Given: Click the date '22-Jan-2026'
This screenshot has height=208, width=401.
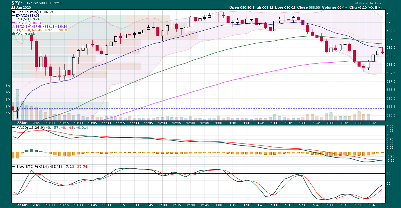Looking at the screenshot, I should [x=21, y=7].
